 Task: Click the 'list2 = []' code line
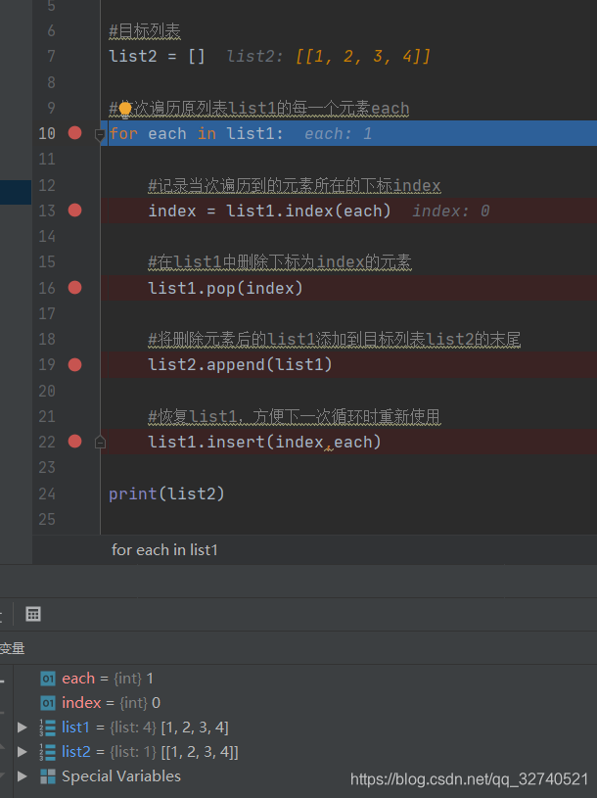point(158,56)
